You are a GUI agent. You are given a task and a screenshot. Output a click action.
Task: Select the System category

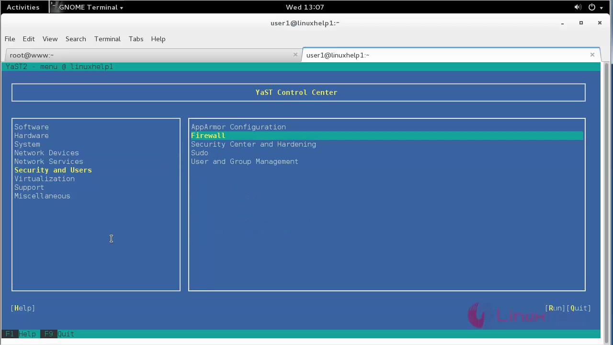27,144
